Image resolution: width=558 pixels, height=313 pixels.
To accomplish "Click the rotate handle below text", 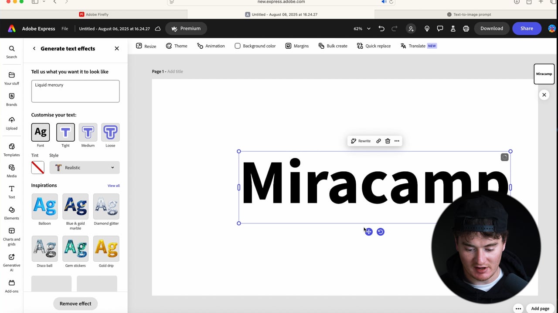I will (x=381, y=232).
